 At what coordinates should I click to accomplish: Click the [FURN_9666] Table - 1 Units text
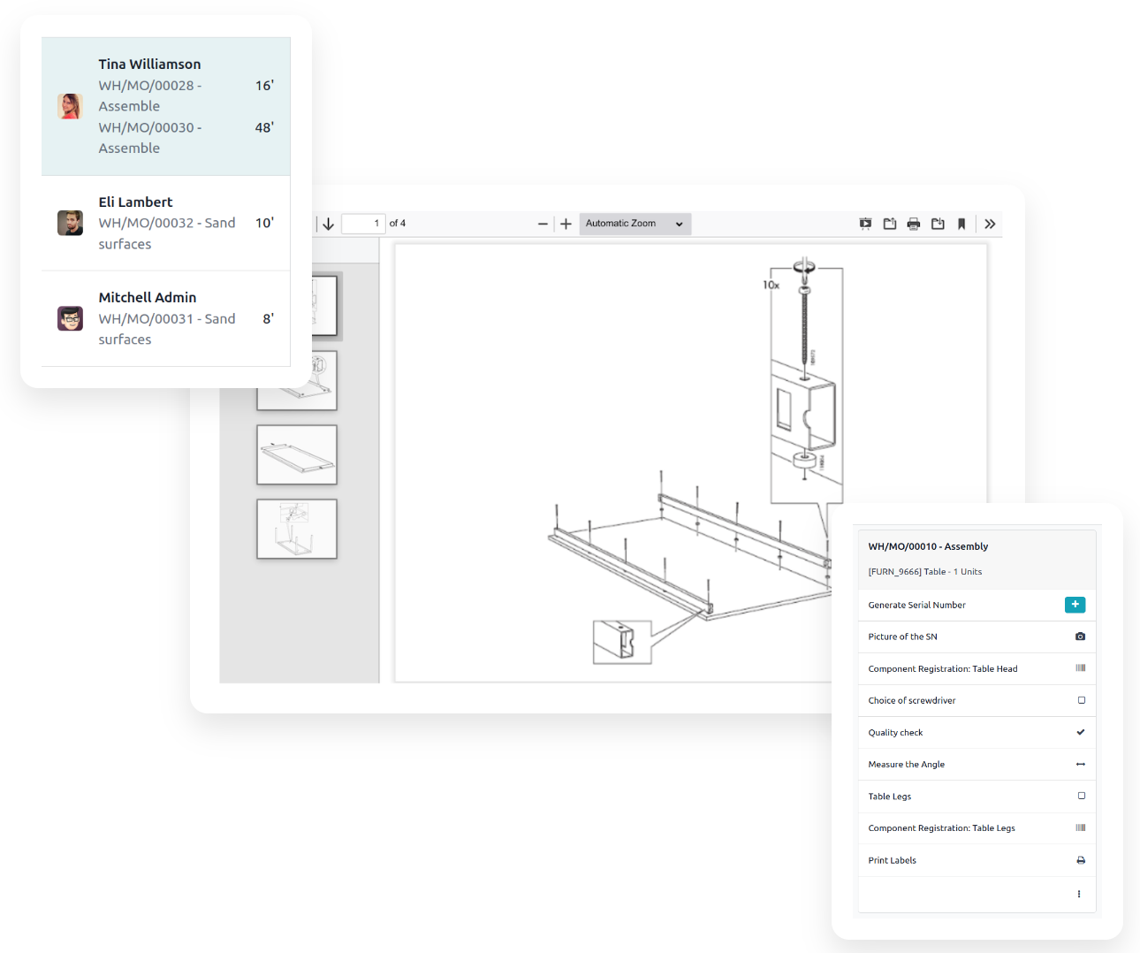click(x=924, y=572)
